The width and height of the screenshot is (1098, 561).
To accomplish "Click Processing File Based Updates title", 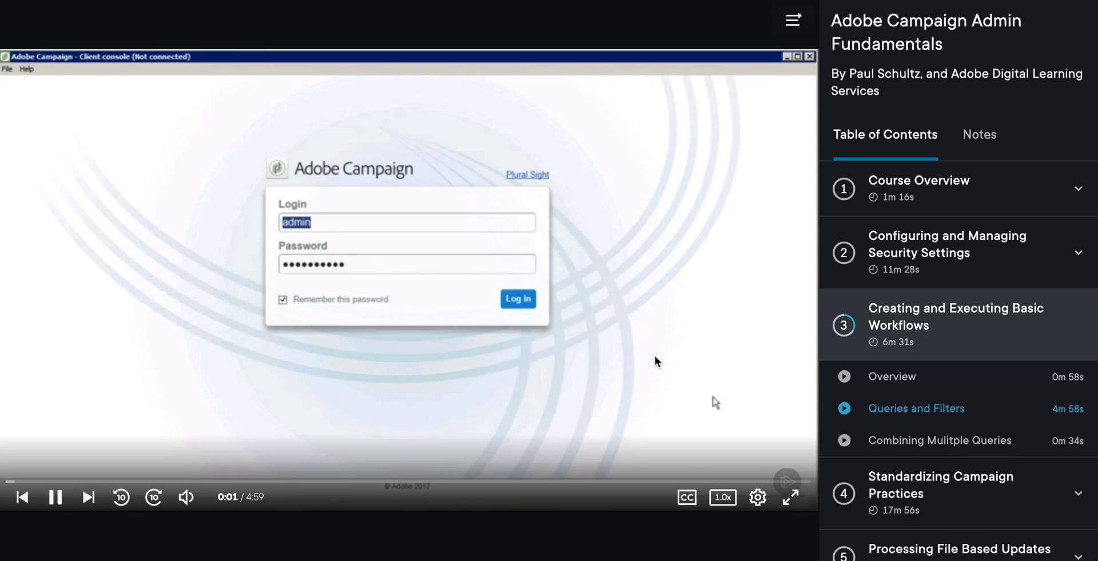I will click(x=959, y=548).
